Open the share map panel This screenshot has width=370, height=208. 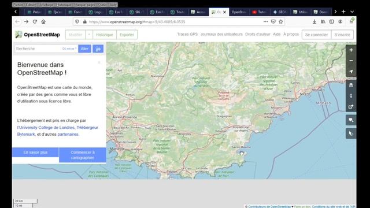pos(351,106)
